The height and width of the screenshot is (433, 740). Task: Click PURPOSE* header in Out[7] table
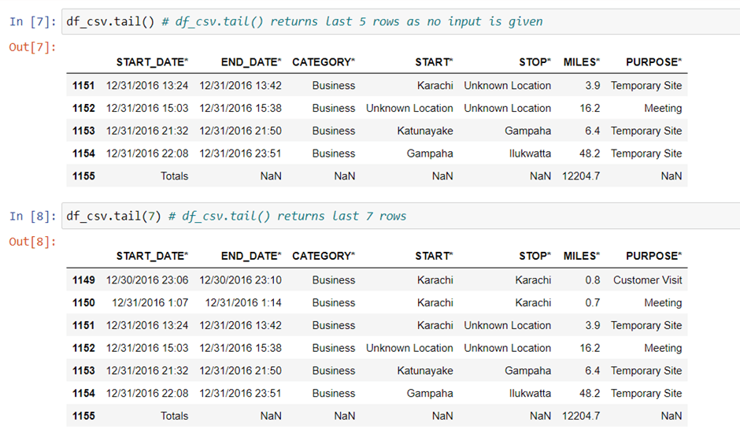pos(653,62)
